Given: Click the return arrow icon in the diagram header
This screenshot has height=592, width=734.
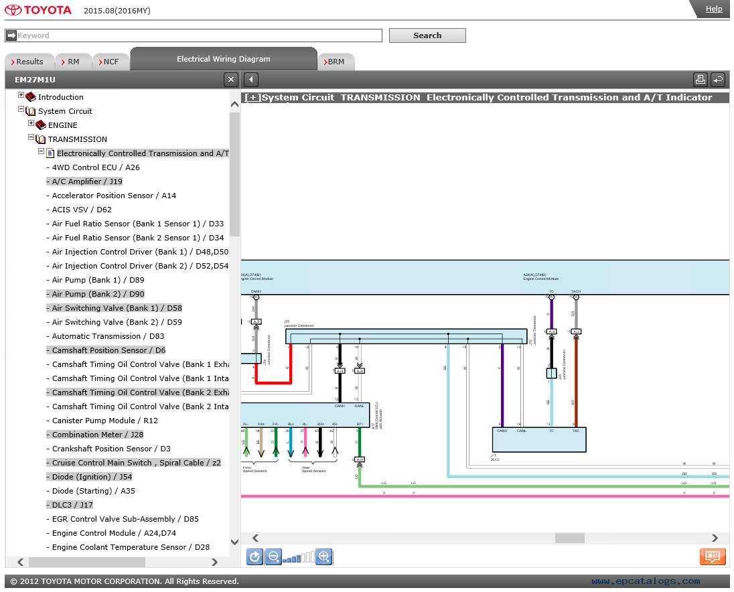Looking at the screenshot, I should click(718, 80).
